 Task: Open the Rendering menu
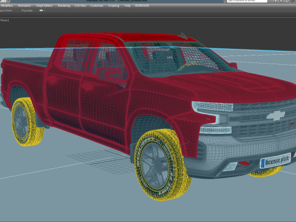(x=64, y=6)
